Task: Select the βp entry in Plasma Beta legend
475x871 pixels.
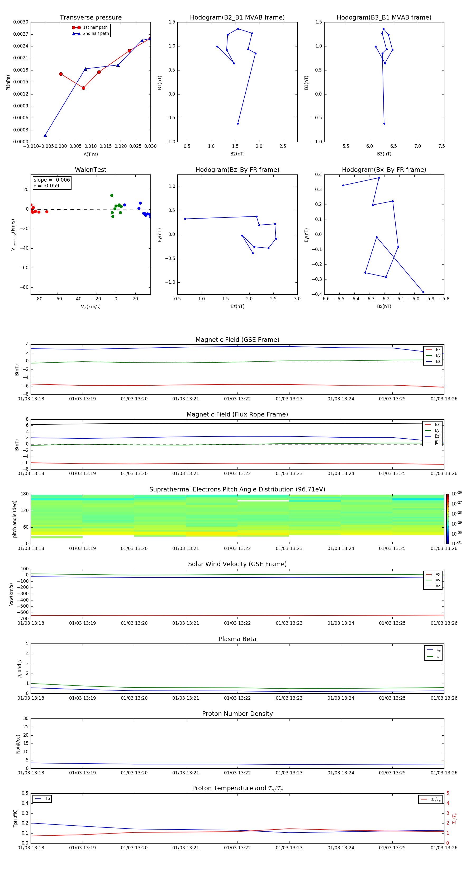Action: [433, 650]
